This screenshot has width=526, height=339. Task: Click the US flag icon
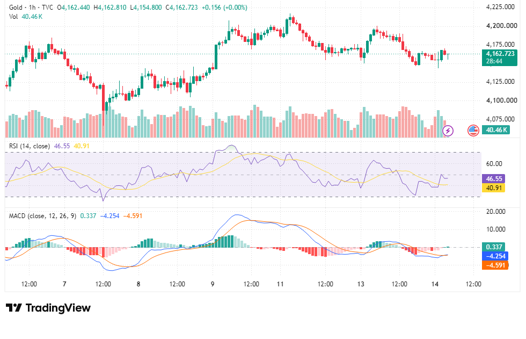[x=473, y=131]
